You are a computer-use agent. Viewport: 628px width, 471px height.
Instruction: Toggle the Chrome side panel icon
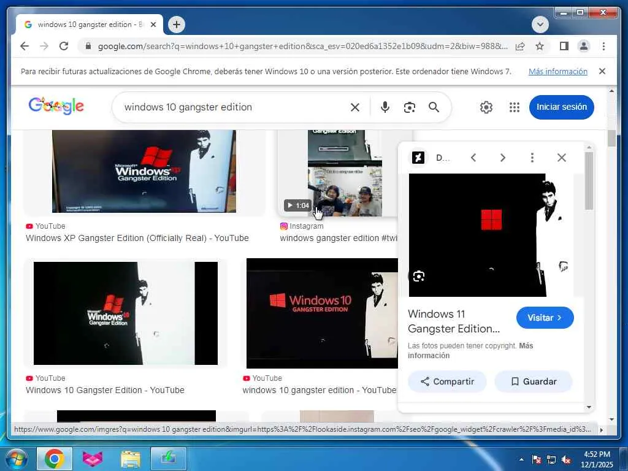564,46
